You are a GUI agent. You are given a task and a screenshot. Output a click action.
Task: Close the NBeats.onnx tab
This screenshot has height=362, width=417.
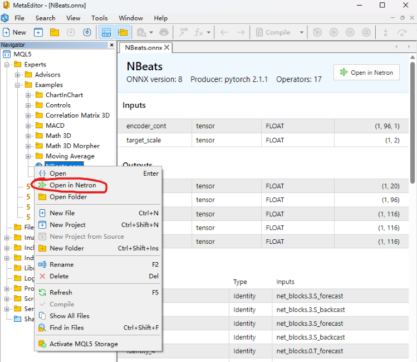[x=167, y=47]
